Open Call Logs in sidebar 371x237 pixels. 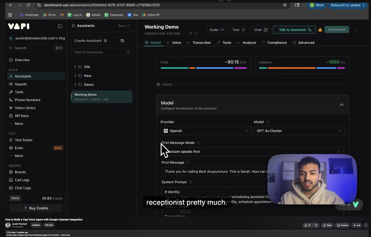pyautogui.click(x=36, y=180)
